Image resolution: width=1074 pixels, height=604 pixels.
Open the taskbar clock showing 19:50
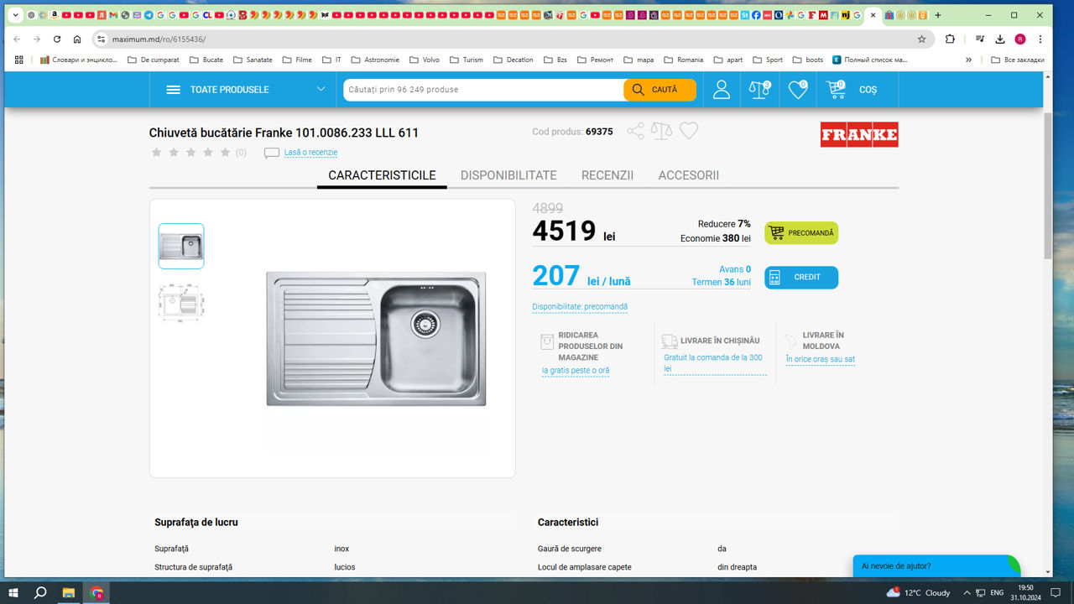click(x=1025, y=592)
